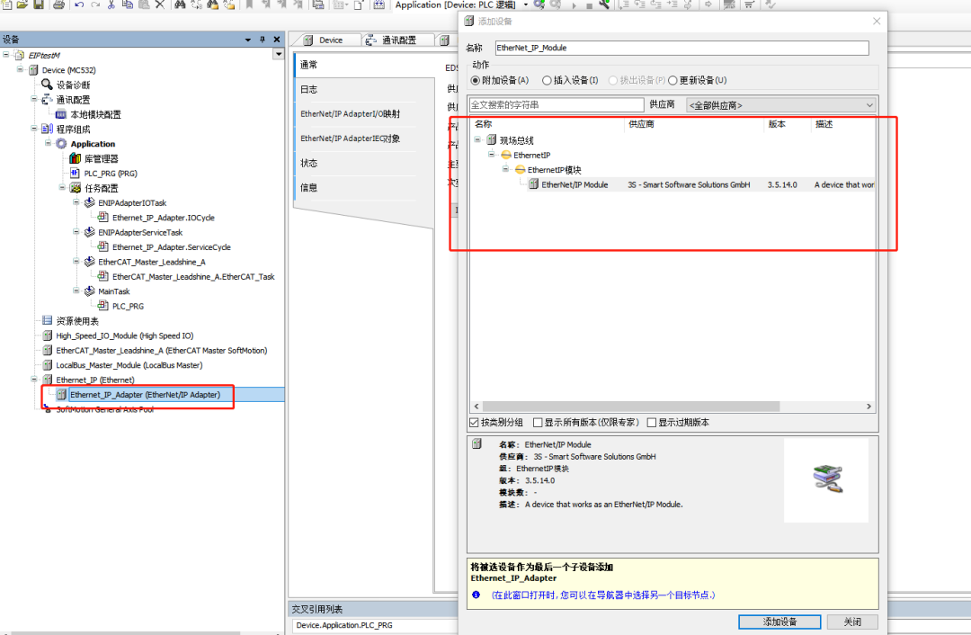The width and height of the screenshot is (971, 635).
Task: Click the Undo arrow in the toolbar
Action: point(79,4)
